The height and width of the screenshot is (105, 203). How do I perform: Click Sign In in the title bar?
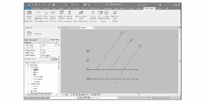point(143,5)
